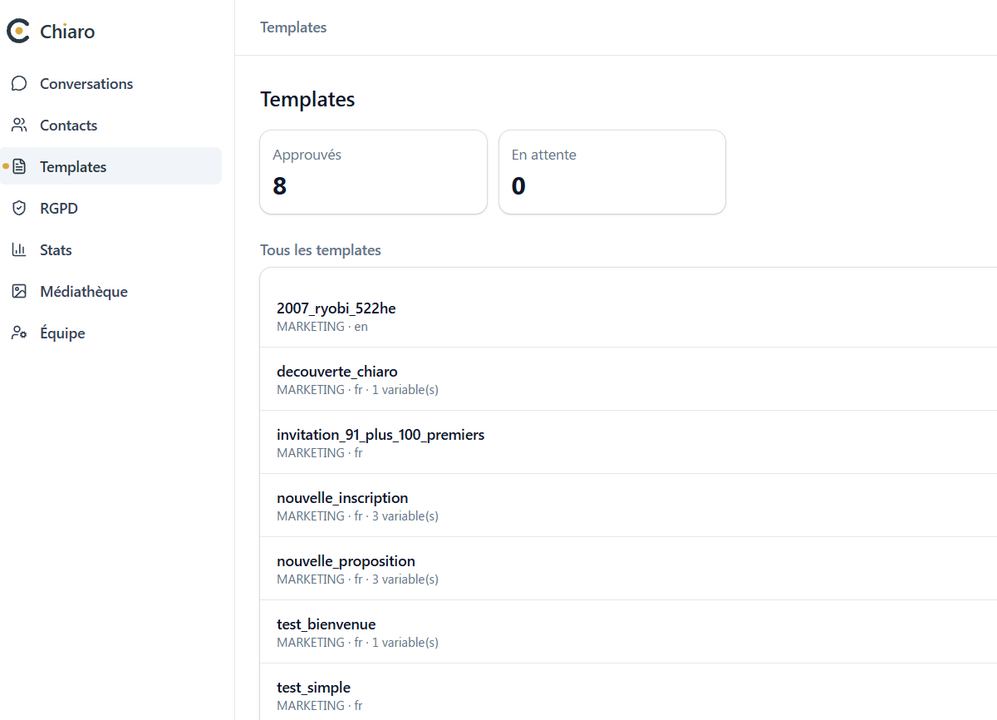Click the Chiaro brand name
Viewport: 997px width, 720px height.
click(67, 32)
